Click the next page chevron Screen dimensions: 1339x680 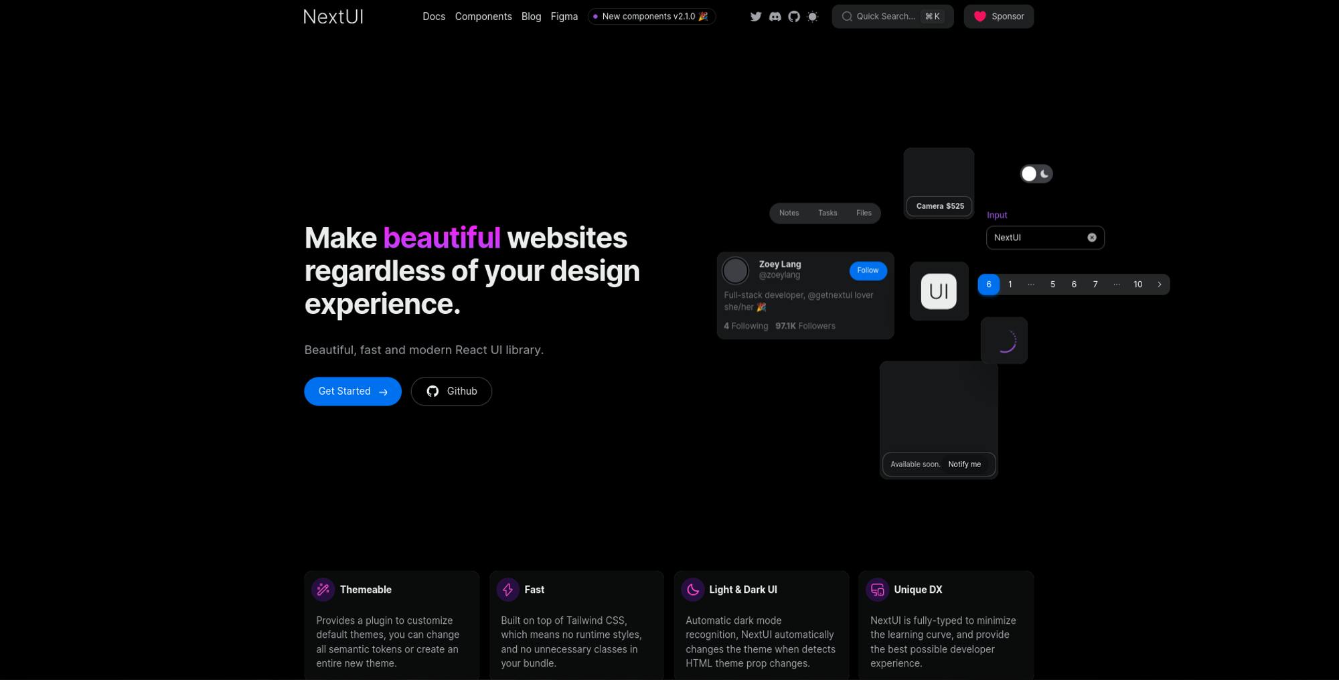click(1160, 284)
